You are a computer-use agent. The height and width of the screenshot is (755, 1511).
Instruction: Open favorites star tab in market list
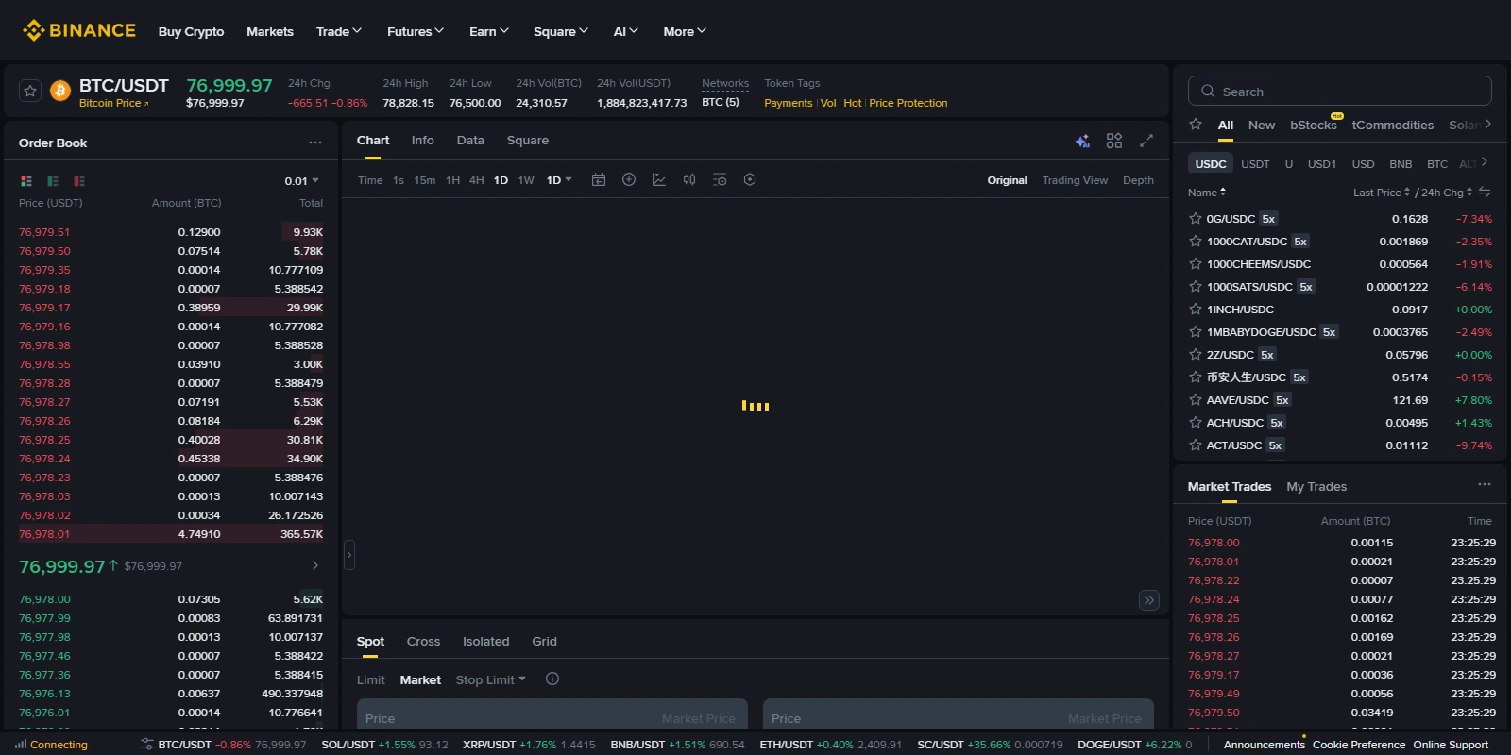1196,125
